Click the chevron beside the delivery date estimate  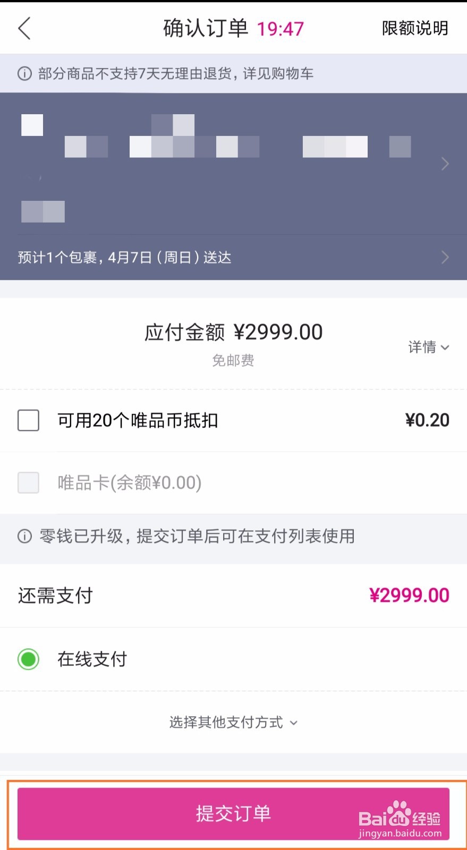point(445,257)
